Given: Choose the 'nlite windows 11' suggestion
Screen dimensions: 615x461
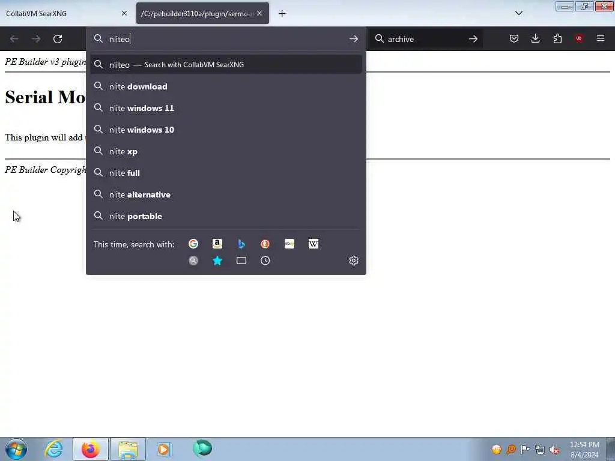Looking at the screenshot, I should click(x=226, y=108).
